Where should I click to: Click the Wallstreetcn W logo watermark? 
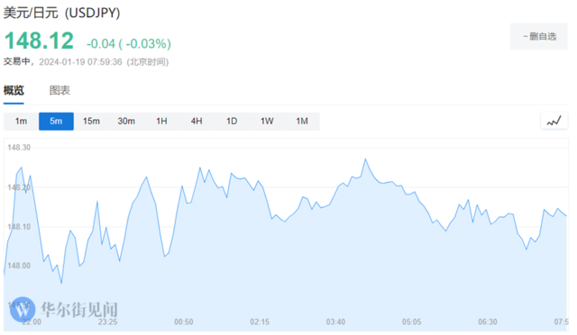(23, 310)
